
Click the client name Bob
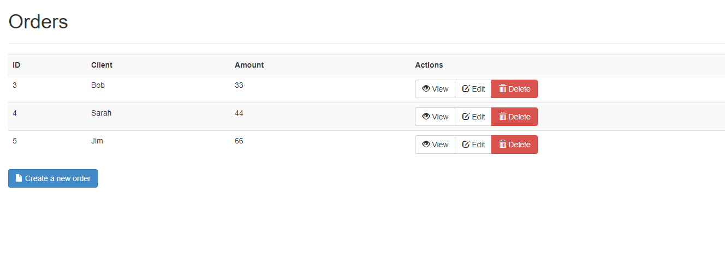click(x=98, y=86)
